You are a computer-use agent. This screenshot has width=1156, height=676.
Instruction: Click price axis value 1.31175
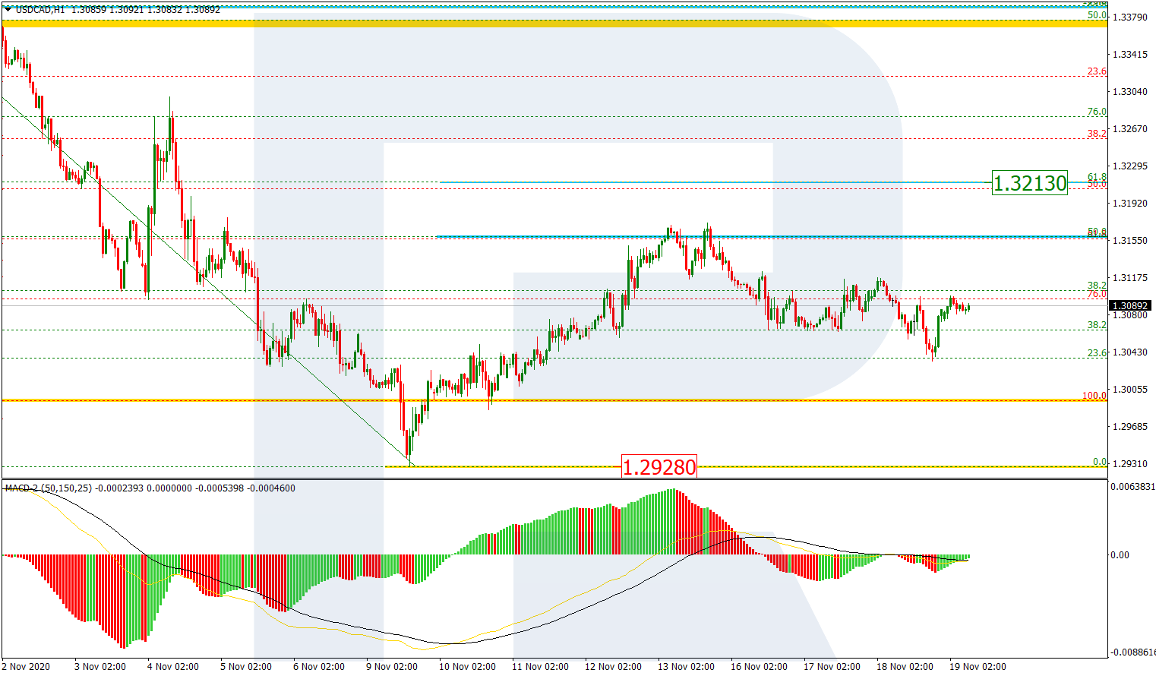[x=1129, y=278]
